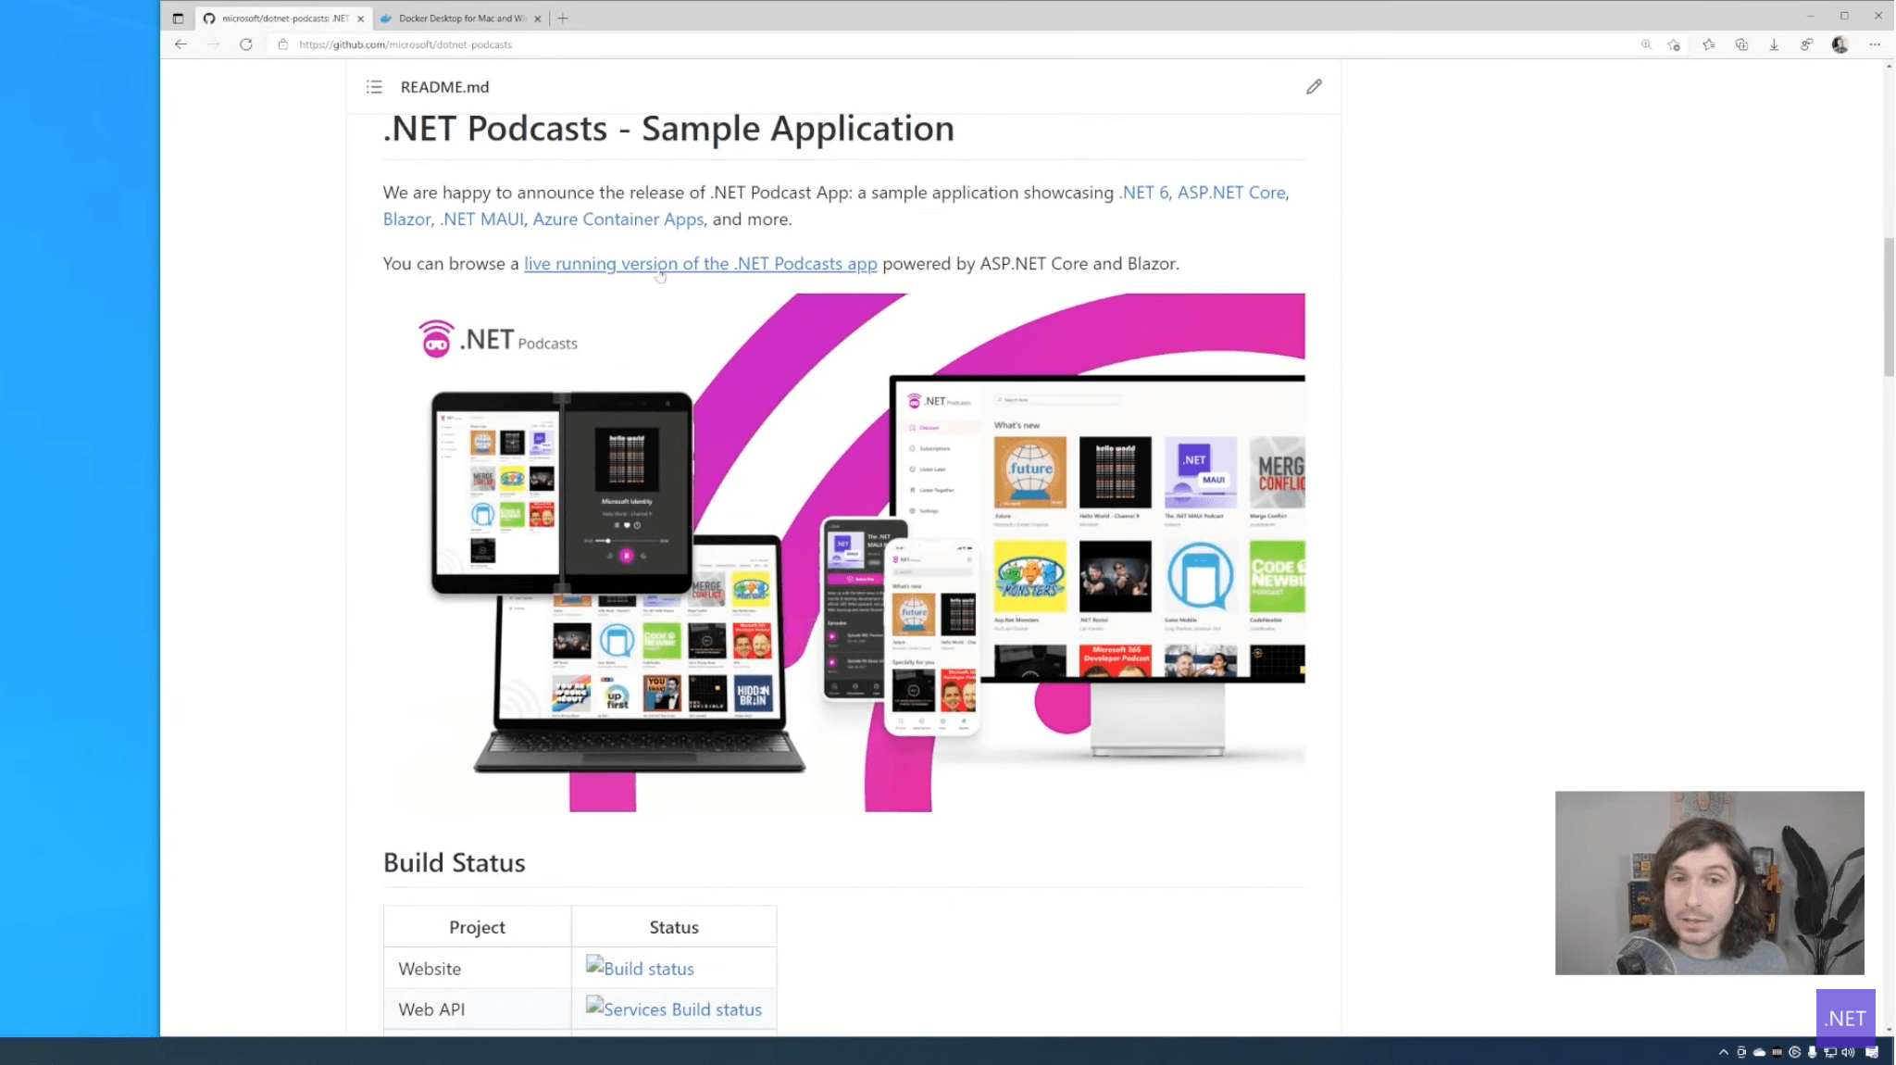The width and height of the screenshot is (1896, 1065).
Task: Click the Services Build status badge
Action: 674,1009
